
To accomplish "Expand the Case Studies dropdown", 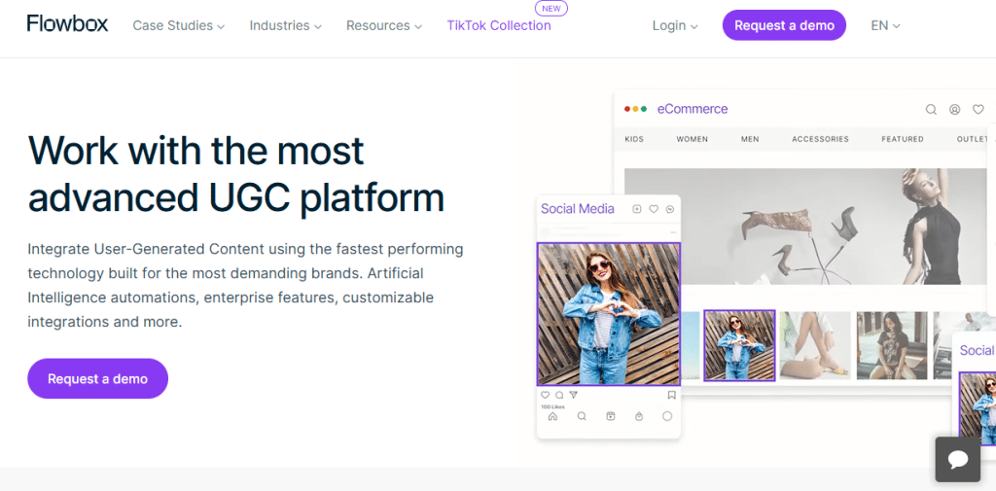I will coord(179,25).
